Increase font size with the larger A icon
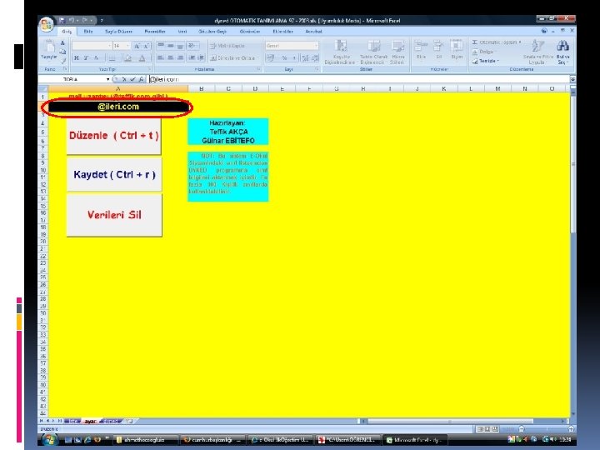This screenshot has height=450, width=600. (x=137, y=46)
